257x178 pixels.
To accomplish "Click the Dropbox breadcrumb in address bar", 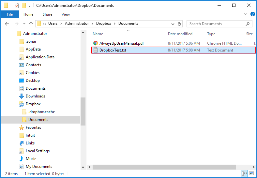I will tap(103, 23).
